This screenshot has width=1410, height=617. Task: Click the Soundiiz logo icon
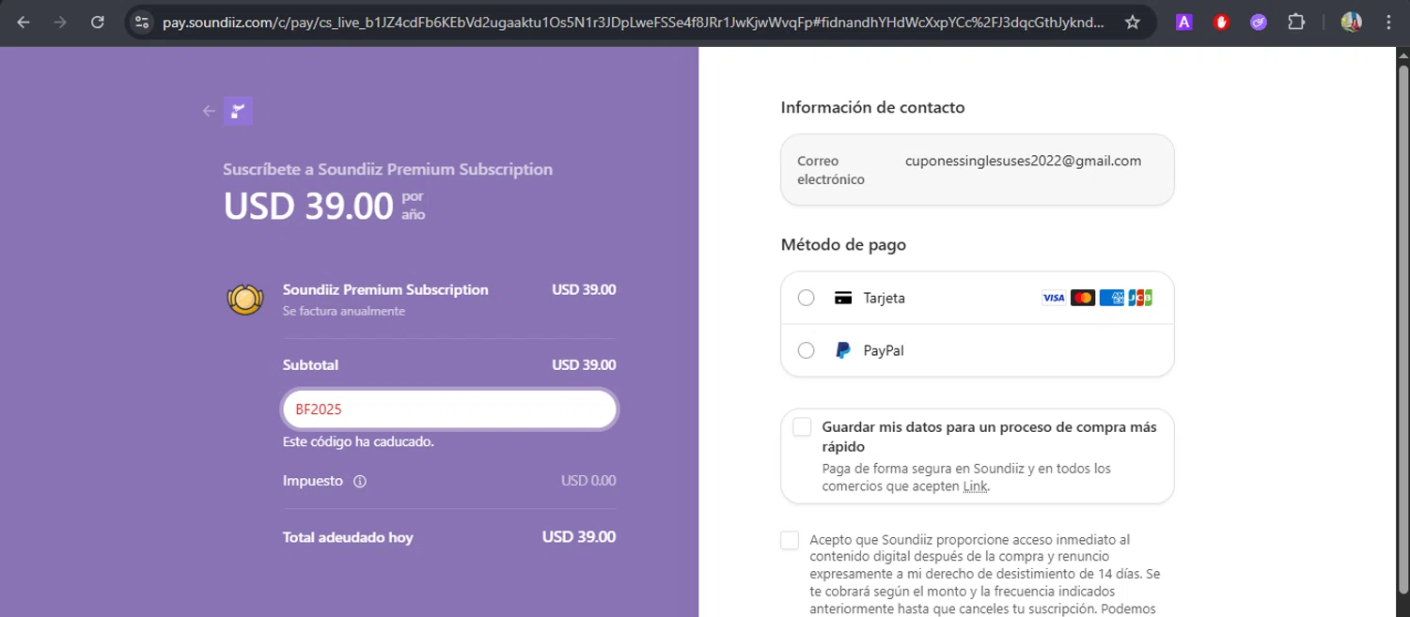(238, 111)
